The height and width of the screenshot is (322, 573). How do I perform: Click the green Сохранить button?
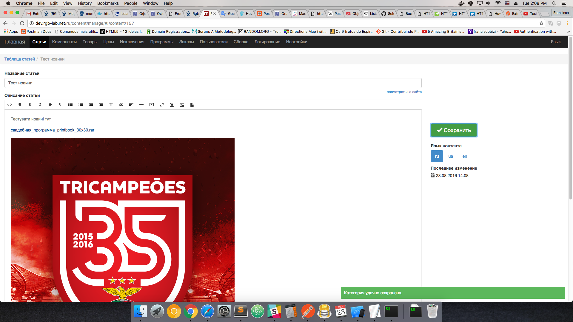(454, 130)
